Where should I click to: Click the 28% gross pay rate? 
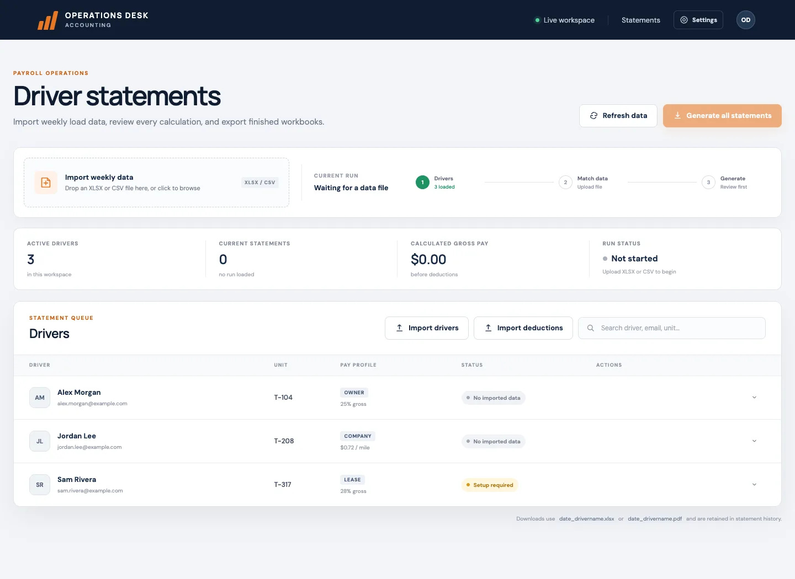tap(353, 491)
